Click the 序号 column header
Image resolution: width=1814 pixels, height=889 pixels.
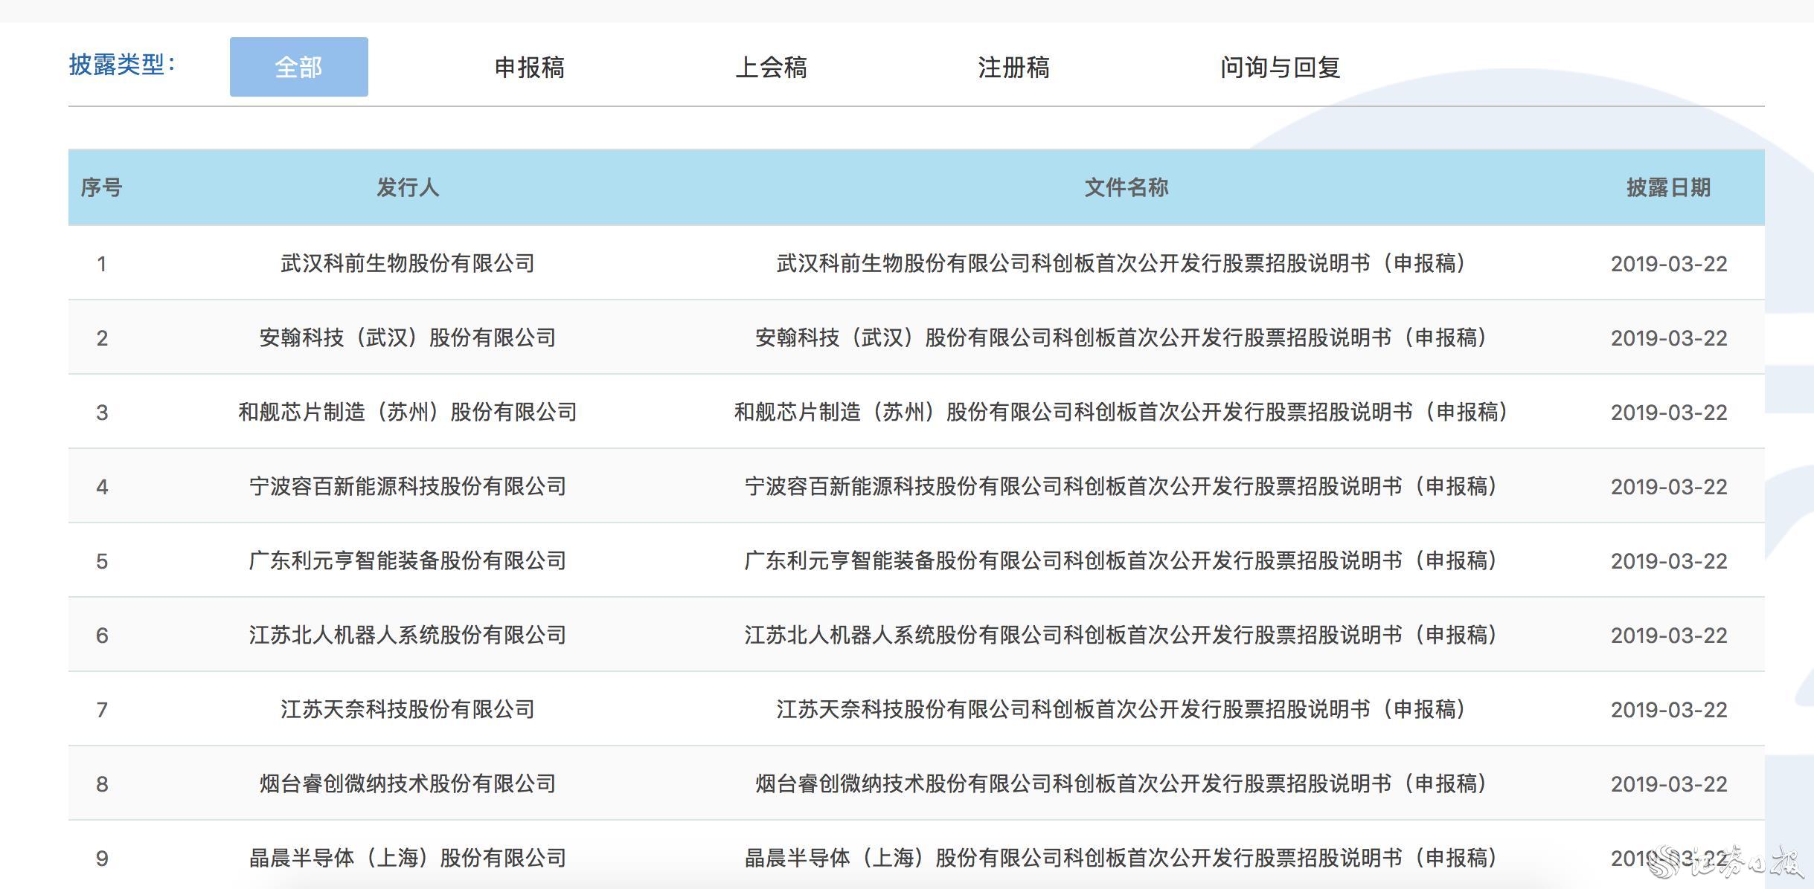[101, 187]
